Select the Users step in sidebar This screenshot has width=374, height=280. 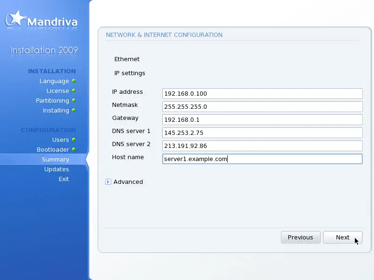61,140
